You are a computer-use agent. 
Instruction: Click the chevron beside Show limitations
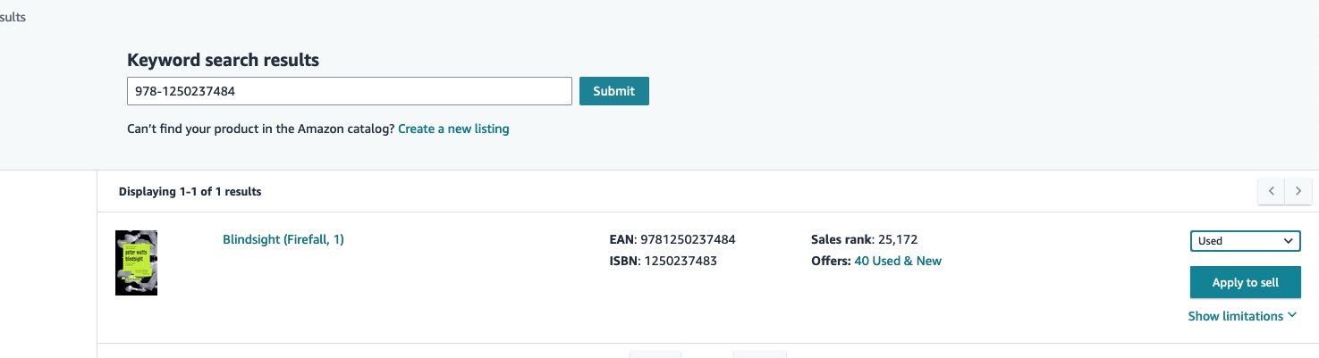pos(1291,316)
